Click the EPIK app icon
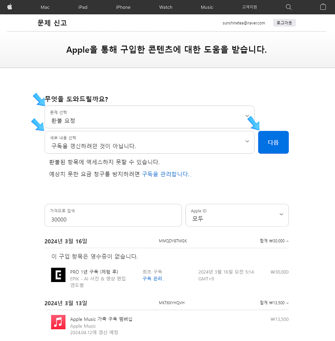The height and width of the screenshot is (341, 335). 58,275
